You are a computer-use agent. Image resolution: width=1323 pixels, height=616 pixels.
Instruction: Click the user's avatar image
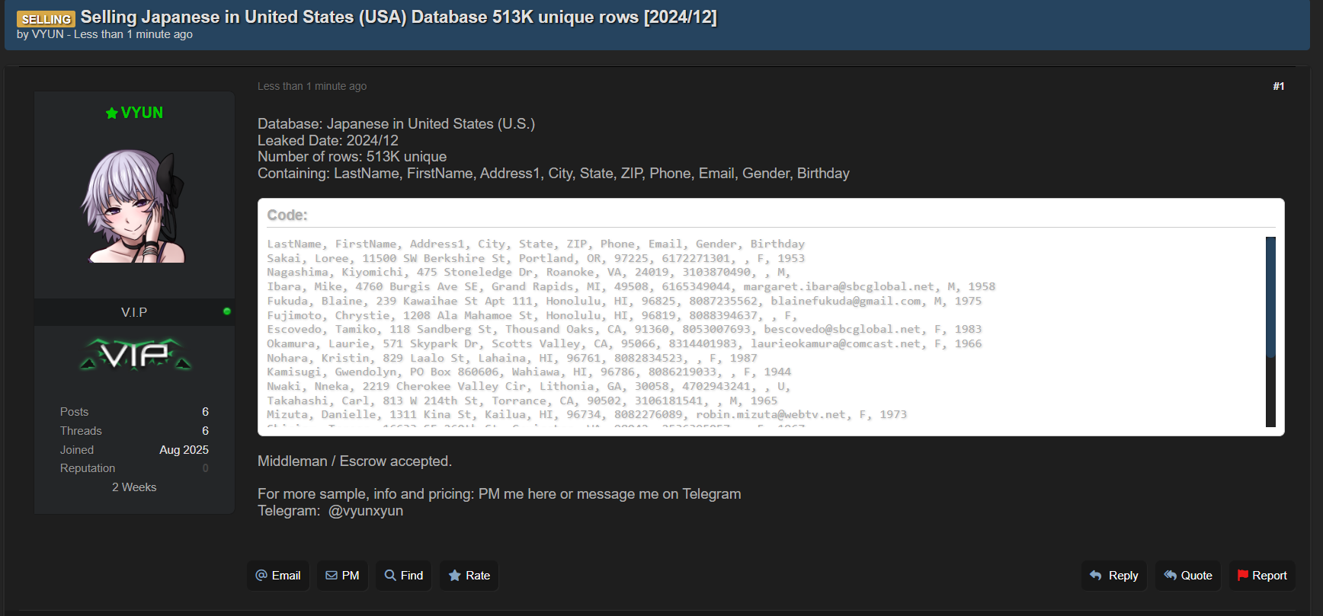coord(134,206)
